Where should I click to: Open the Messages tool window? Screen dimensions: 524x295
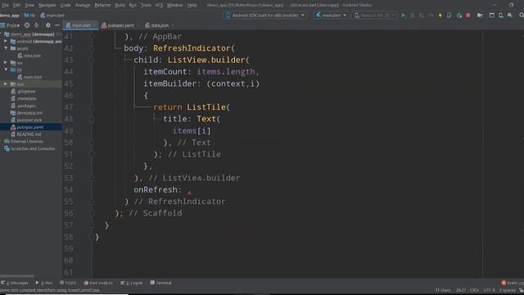point(15,283)
